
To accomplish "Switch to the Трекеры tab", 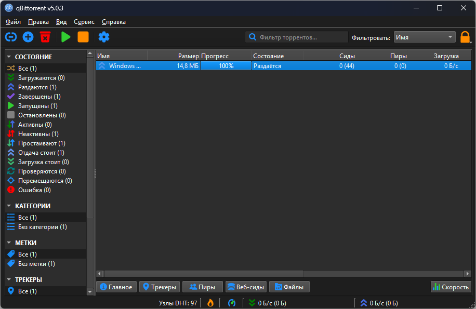I will tap(160, 287).
